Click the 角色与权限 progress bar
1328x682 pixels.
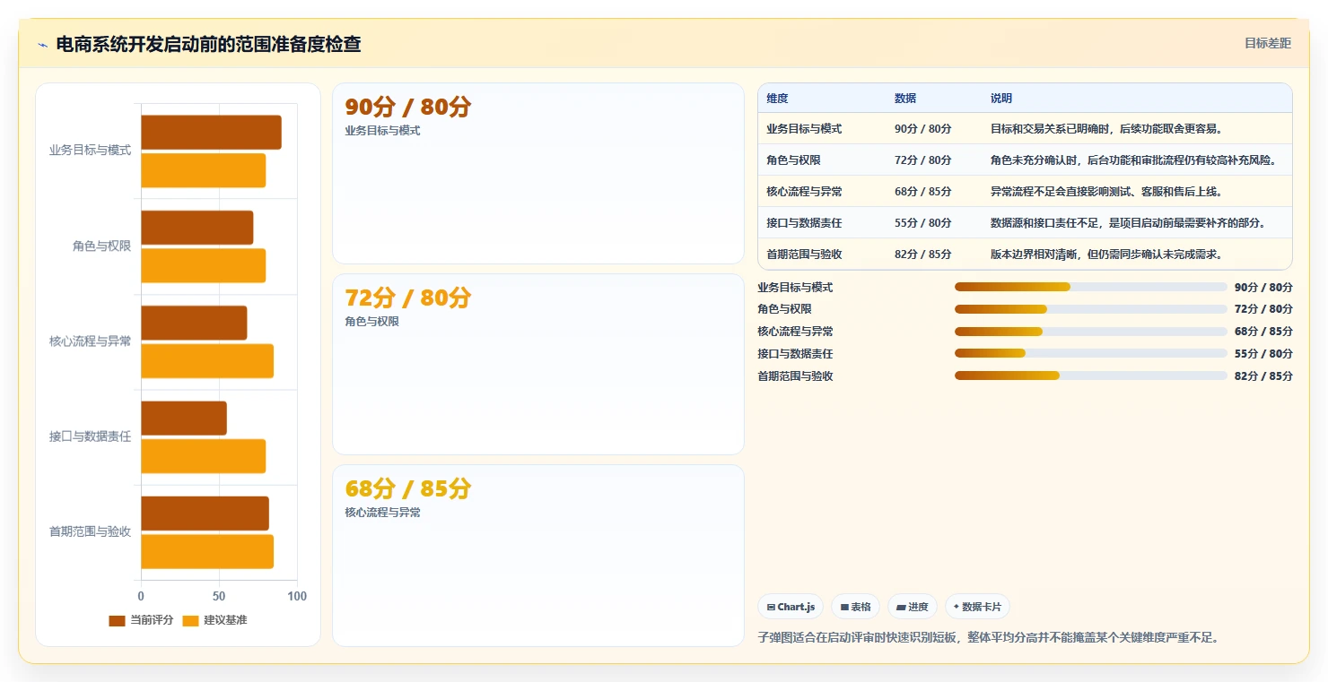tap(1090, 309)
